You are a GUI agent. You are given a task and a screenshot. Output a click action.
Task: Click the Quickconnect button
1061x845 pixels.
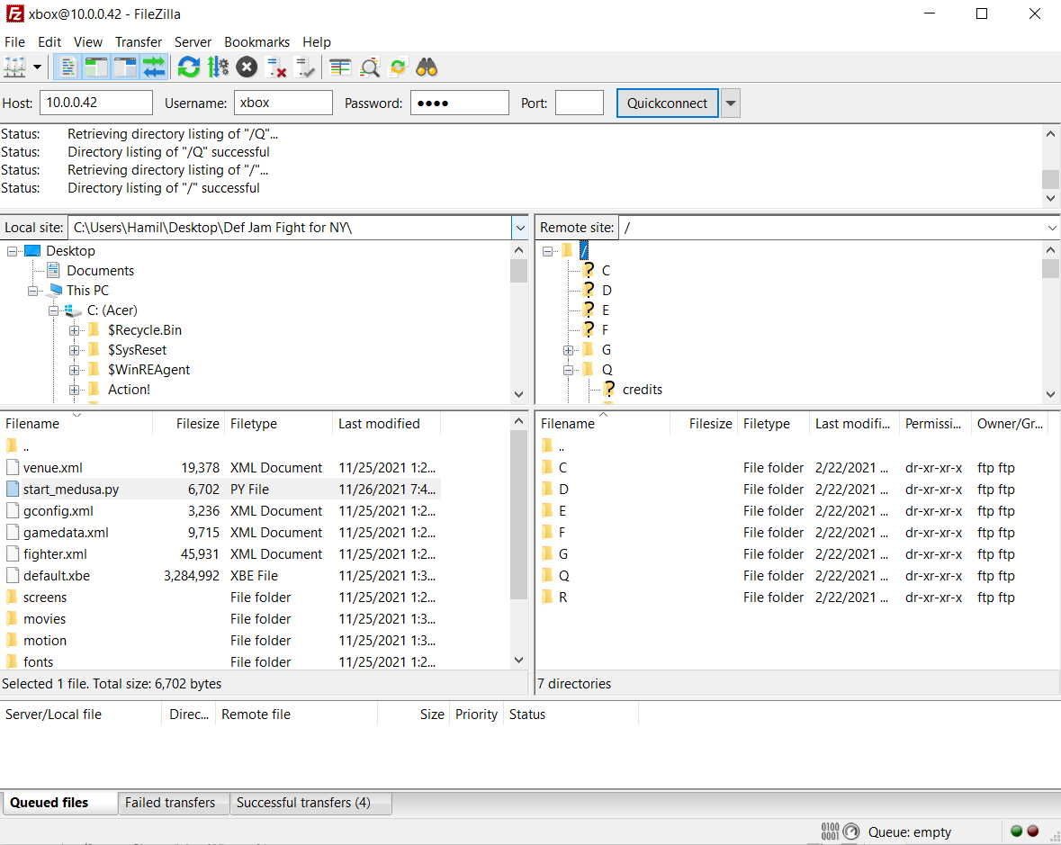(x=667, y=103)
